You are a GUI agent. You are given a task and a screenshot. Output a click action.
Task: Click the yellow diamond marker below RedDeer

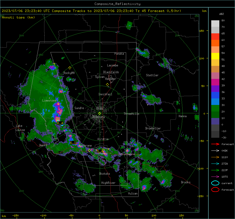(107, 85)
